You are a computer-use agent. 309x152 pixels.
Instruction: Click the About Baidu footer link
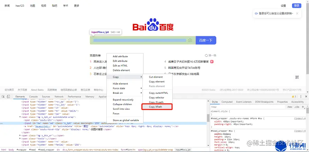tap(37, 90)
